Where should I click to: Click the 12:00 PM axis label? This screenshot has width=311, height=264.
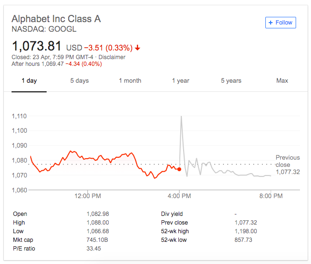pyautogui.click(x=87, y=196)
